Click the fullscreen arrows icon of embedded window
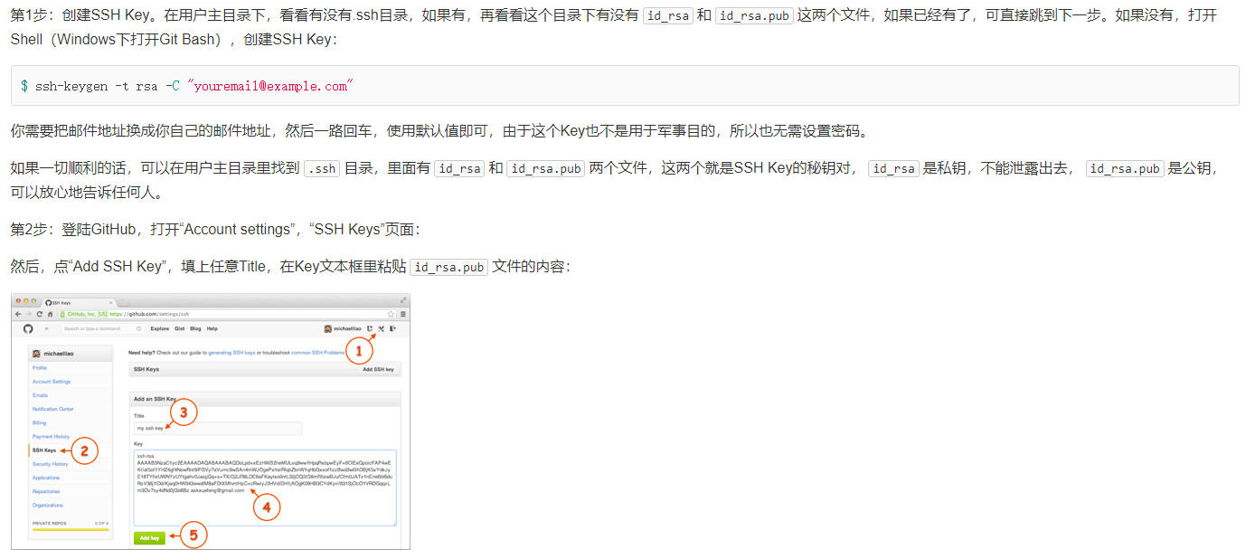Screen dimensions: 1246x559 click(403, 300)
